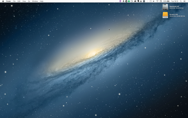Image resolution: width=188 pixels, height=118 pixels.
Task: Open the volume control in the menu bar
Action: [x=154, y=1]
